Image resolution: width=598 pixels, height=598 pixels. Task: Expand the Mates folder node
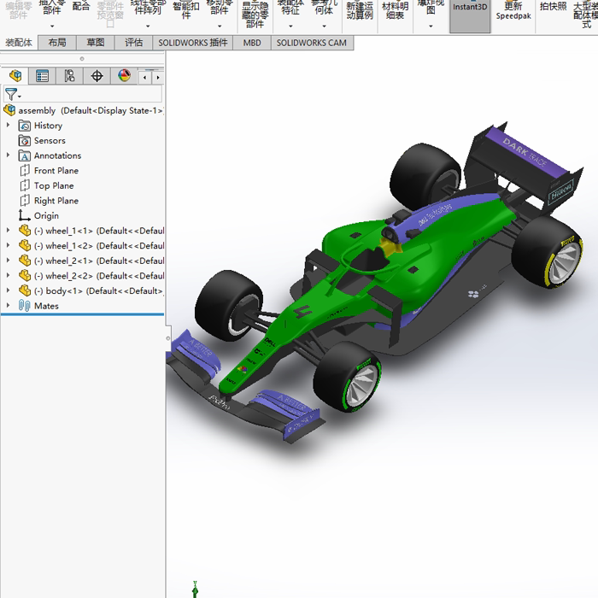coord(8,305)
